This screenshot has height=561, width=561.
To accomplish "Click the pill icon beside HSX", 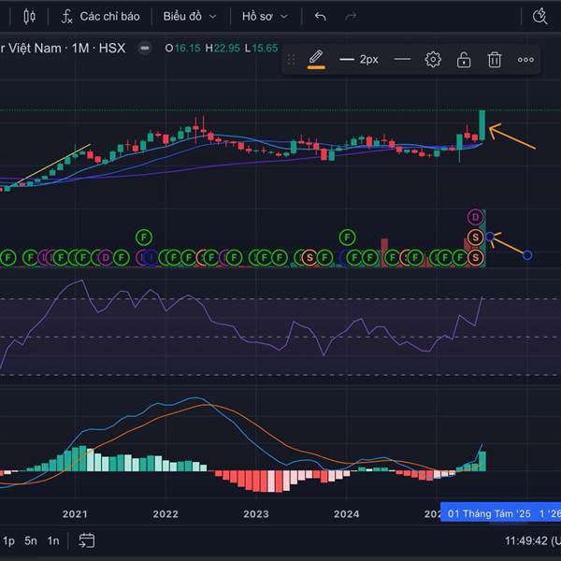I will [145, 48].
